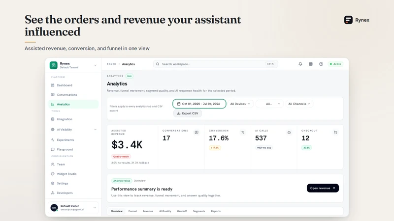Viewport: 394px width, 221px height.
Task: Click the 30.8% checkout badge
Action: coord(306,148)
